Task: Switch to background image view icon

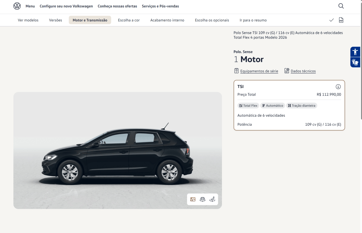Action: tap(193, 199)
